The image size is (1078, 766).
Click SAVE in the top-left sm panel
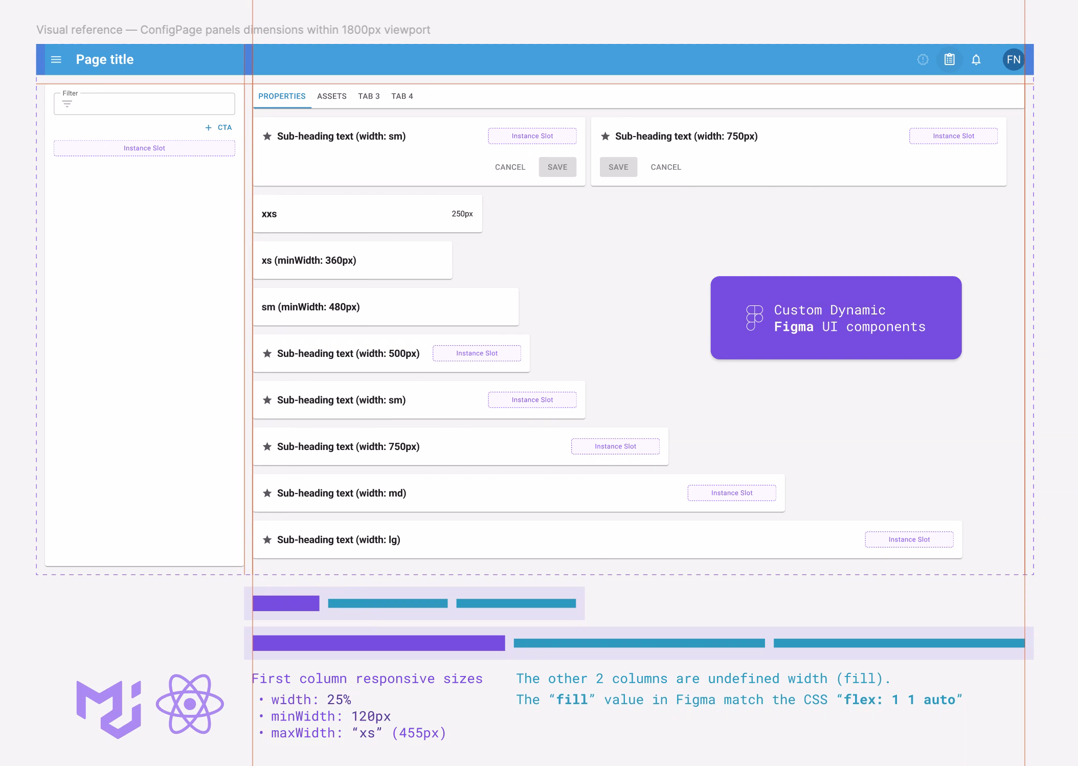pos(557,167)
